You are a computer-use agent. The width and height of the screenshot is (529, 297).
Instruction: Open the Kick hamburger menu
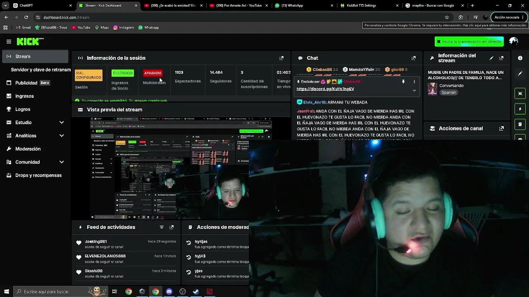[9, 41]
